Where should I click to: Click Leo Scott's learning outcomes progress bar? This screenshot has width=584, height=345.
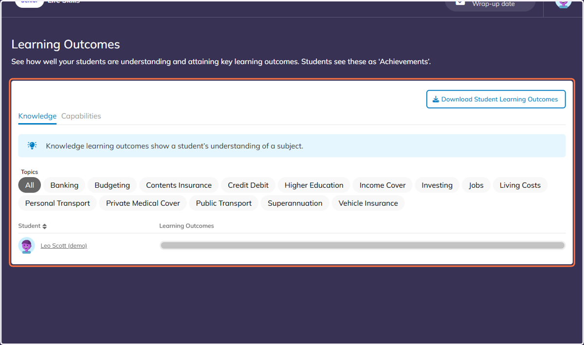pos(363,246)
